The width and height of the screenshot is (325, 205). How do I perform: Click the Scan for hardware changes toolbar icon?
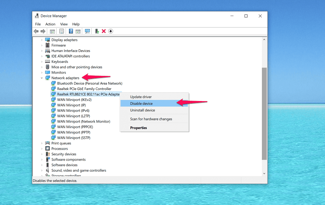[87, 31]
